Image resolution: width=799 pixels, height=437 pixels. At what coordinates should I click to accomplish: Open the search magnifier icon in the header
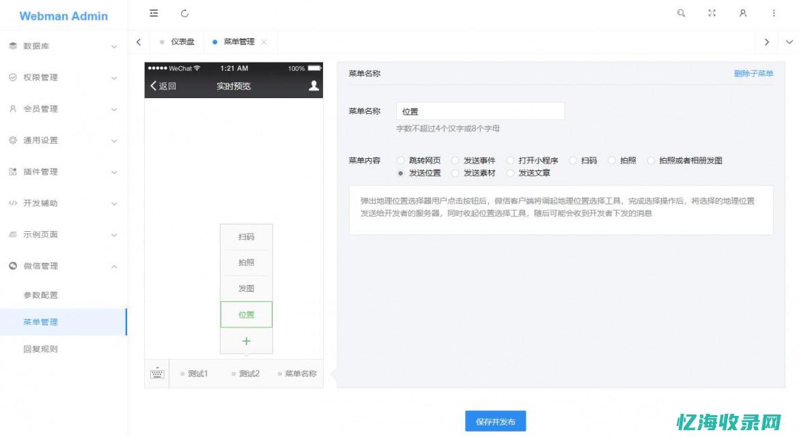(680, 13)
